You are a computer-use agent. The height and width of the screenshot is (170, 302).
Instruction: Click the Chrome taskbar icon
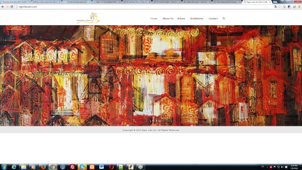[52, 167]
